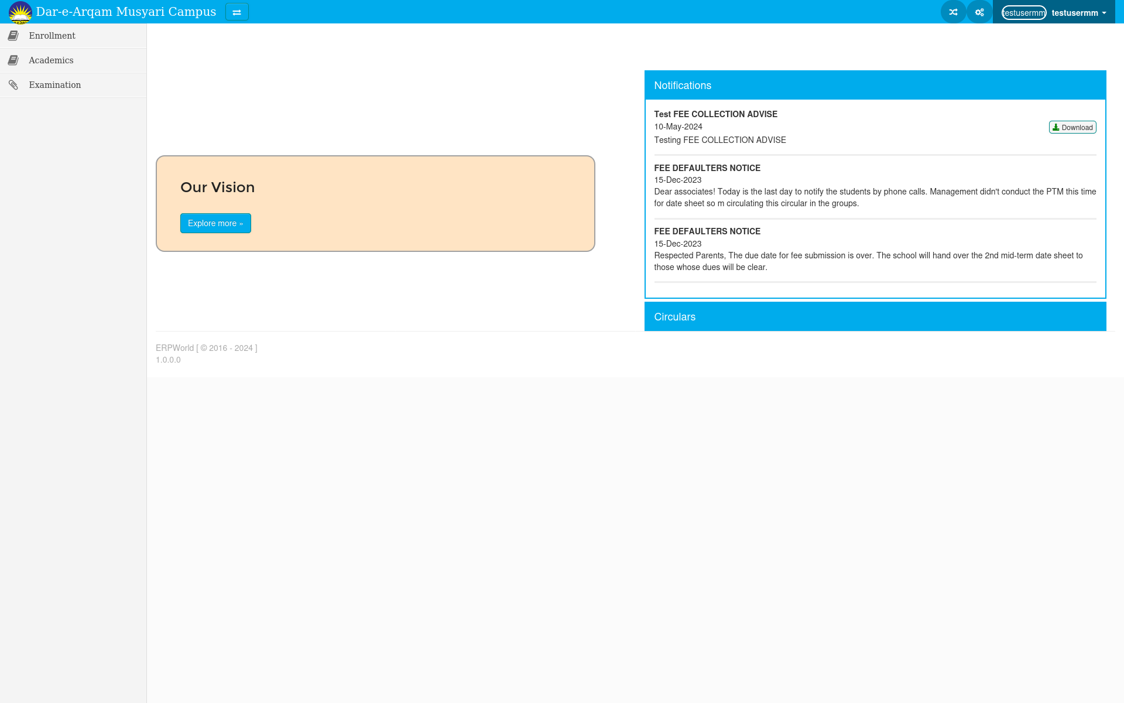Click the Explore more button

click(215, 223)
